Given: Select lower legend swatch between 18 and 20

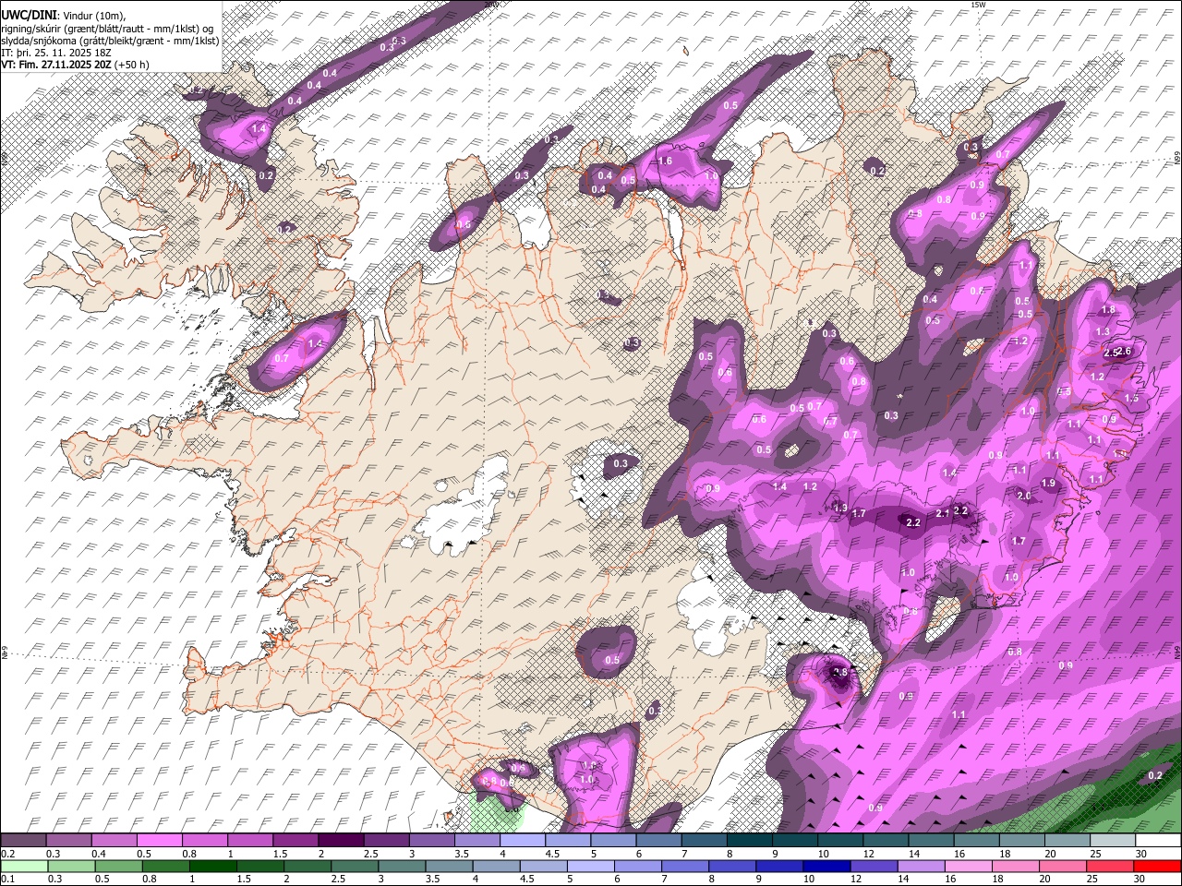Looking at the screenshot, I should (x=1016, y=866).
